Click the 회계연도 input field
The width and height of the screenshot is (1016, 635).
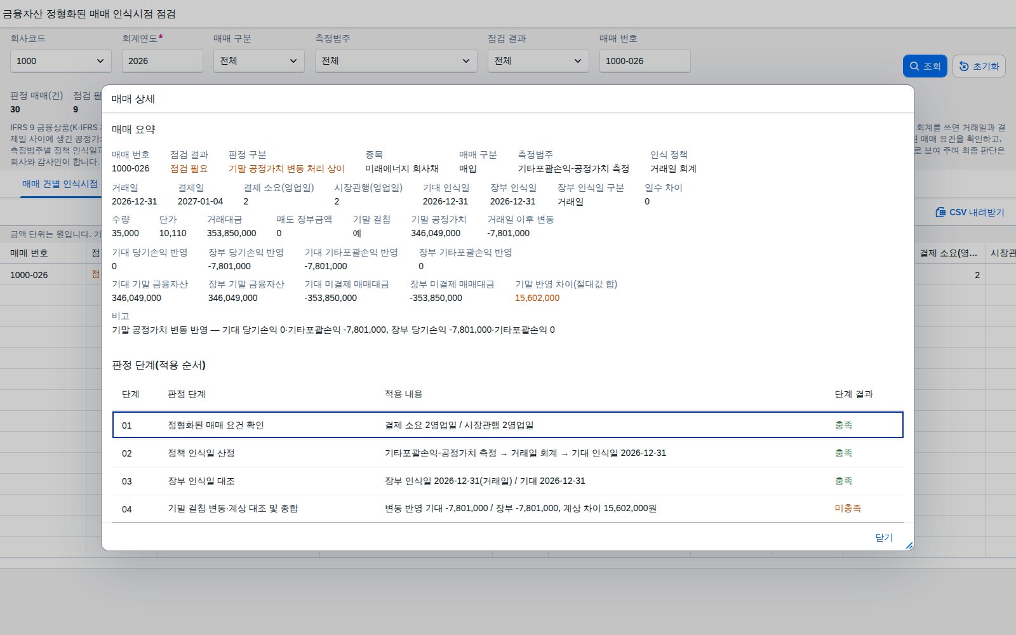(x=163, y=61)
